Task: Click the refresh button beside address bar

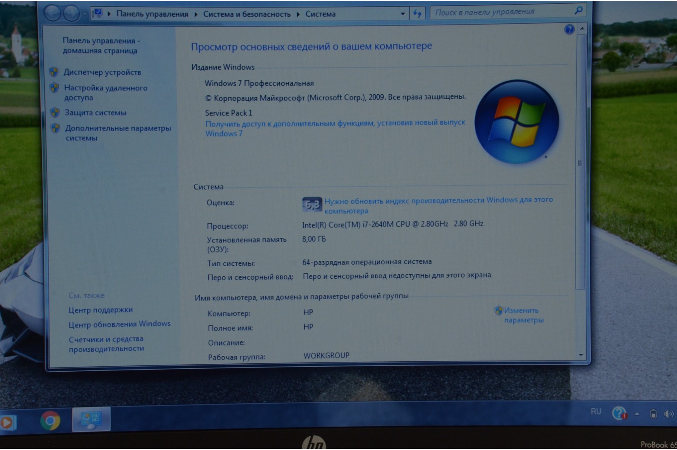Action: [x=417, y=14]
